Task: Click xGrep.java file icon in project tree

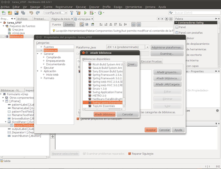Action: pyautogui.click(x=9, y=33)
